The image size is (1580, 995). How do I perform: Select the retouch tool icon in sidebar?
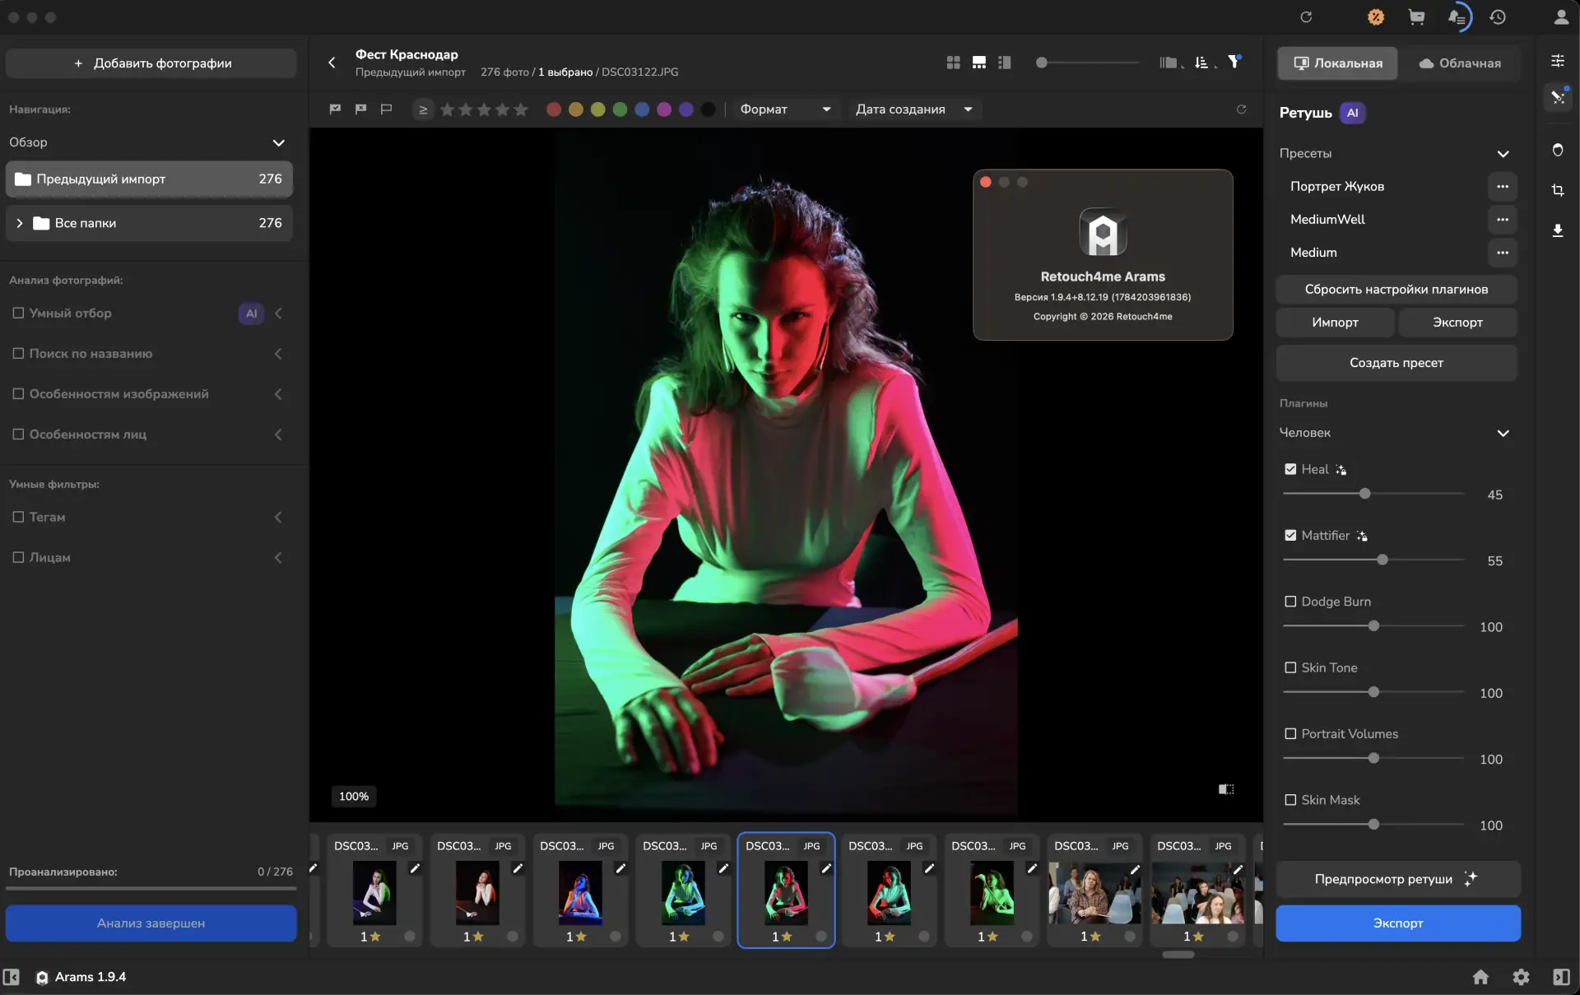tap(1558, 97)
